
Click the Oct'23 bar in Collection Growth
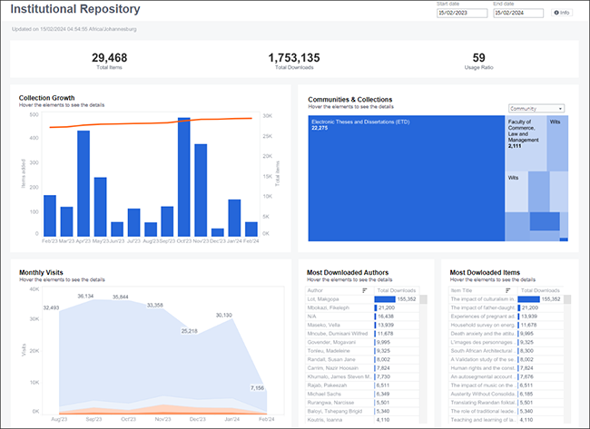tap(184, 177)
